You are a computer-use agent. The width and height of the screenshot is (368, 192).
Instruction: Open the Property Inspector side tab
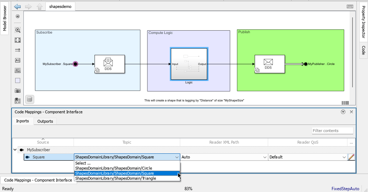pos(363,22)
